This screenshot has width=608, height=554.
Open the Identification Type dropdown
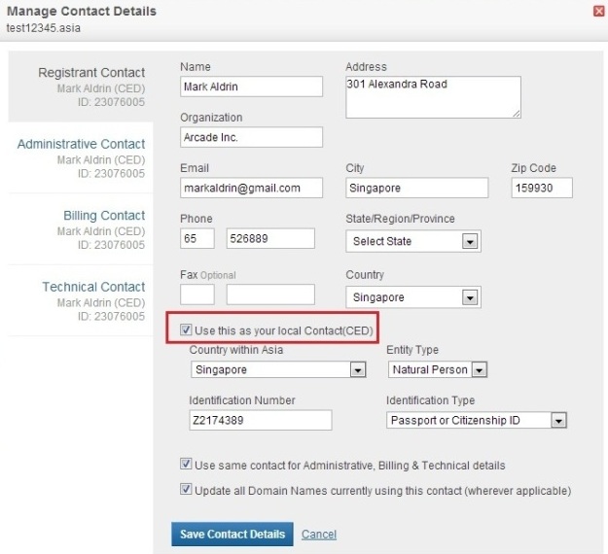pos(477,420)
